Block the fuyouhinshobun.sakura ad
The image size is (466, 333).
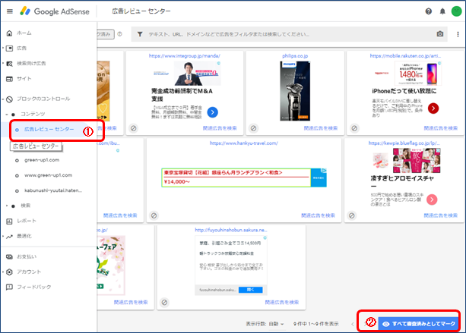pos(164,303)
